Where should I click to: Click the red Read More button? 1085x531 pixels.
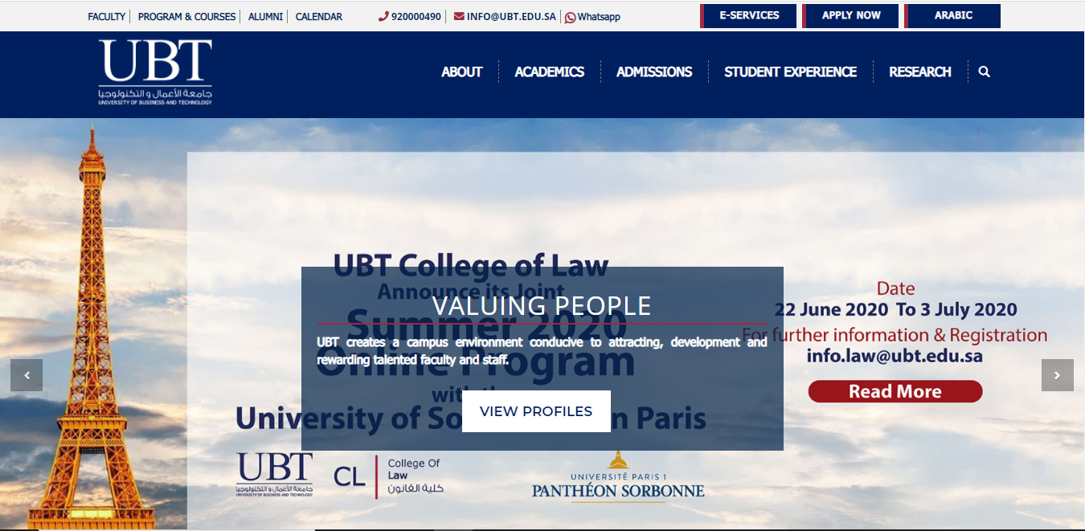[895, 391]
